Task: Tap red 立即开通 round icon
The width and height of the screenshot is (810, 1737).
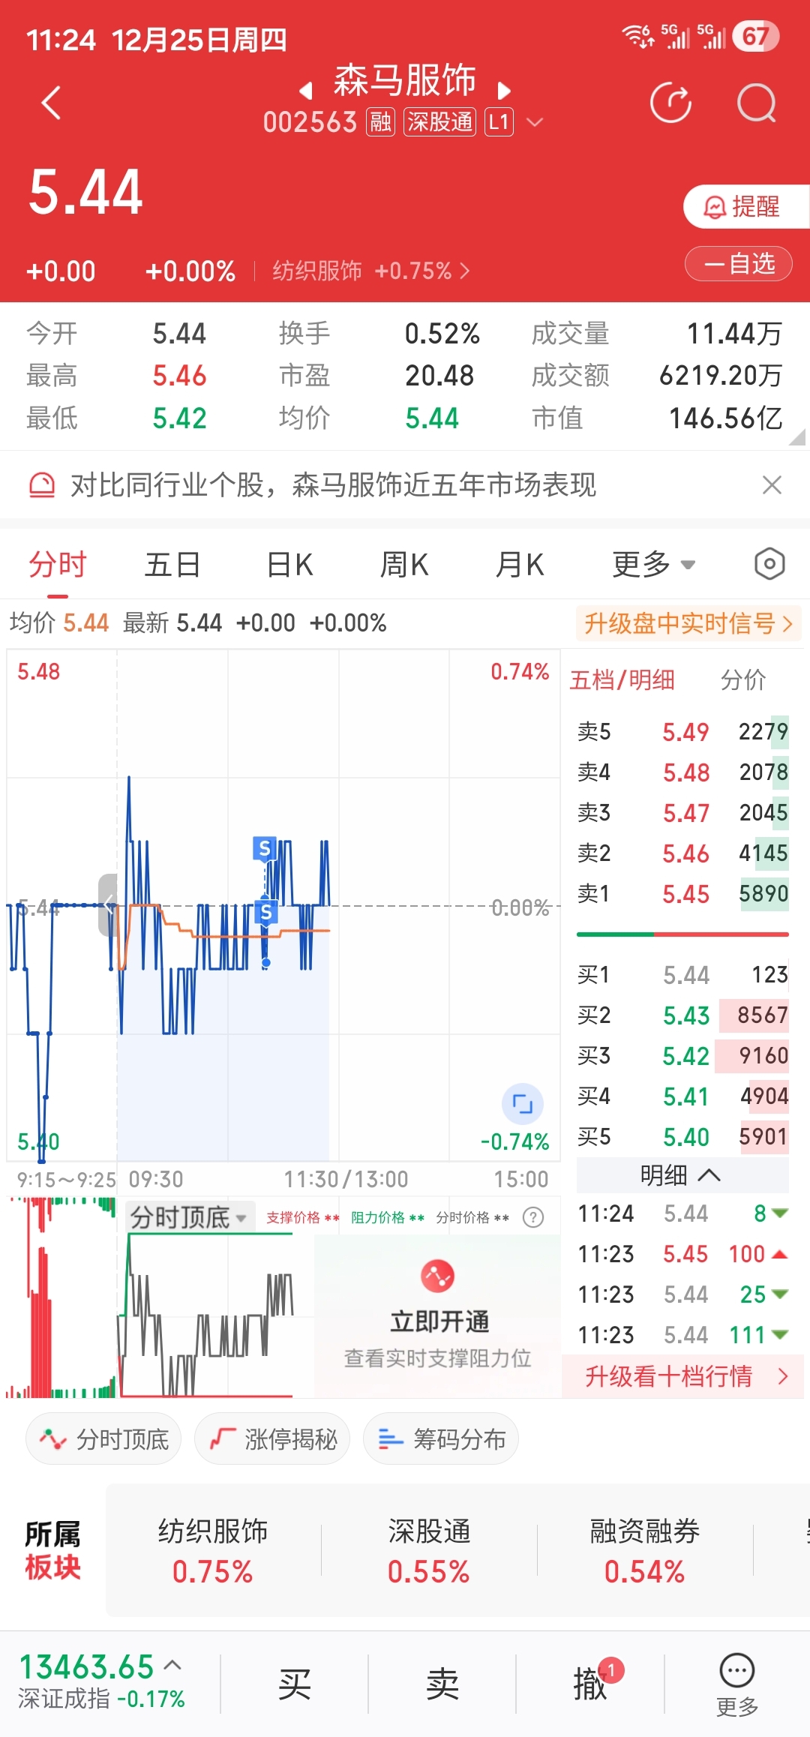Action: tap(437, 1275)
